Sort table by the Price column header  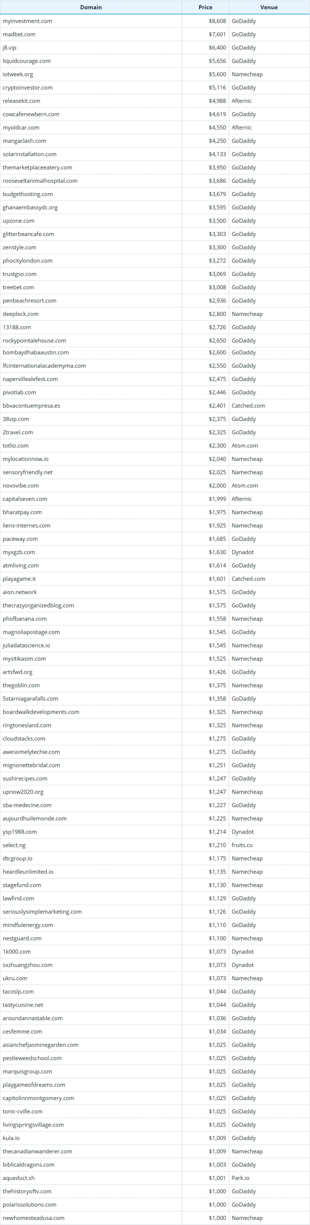[x=205, y=7]
